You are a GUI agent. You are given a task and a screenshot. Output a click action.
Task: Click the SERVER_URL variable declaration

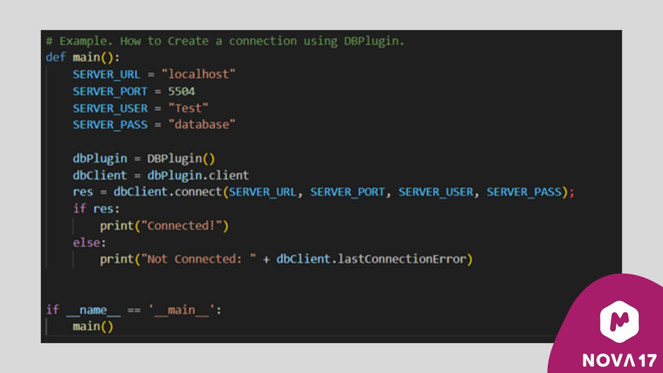(106, 74)
